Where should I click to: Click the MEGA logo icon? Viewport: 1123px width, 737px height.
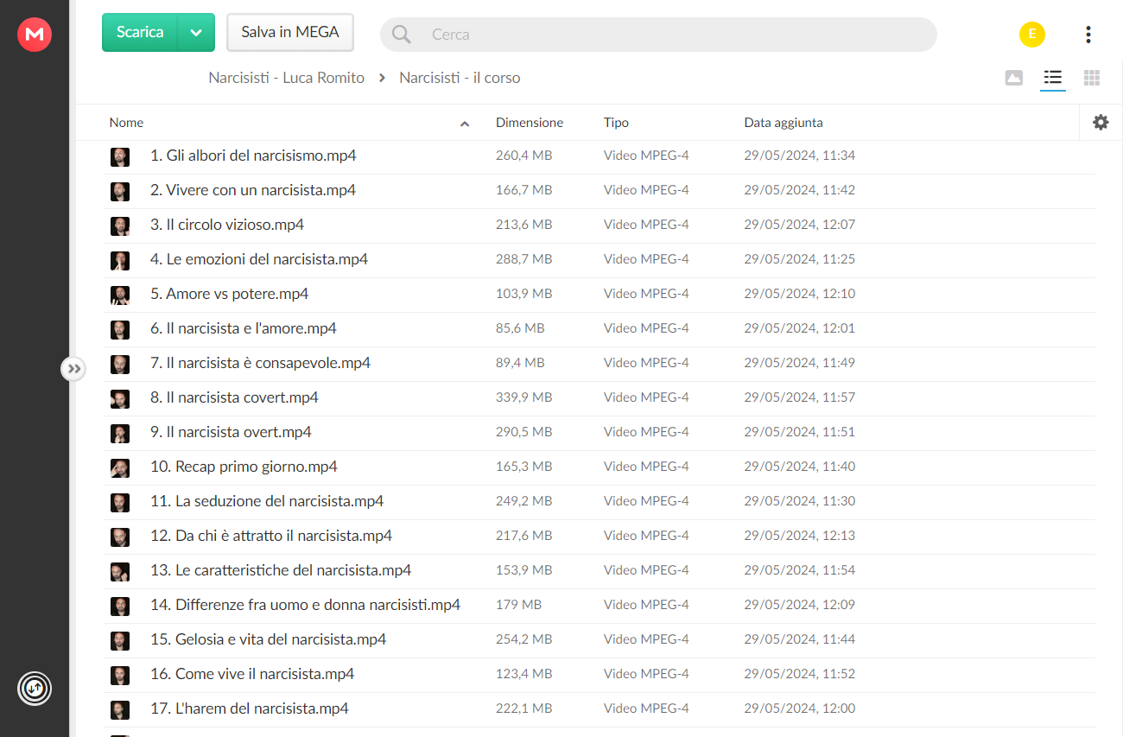click(x=35, y=34)
